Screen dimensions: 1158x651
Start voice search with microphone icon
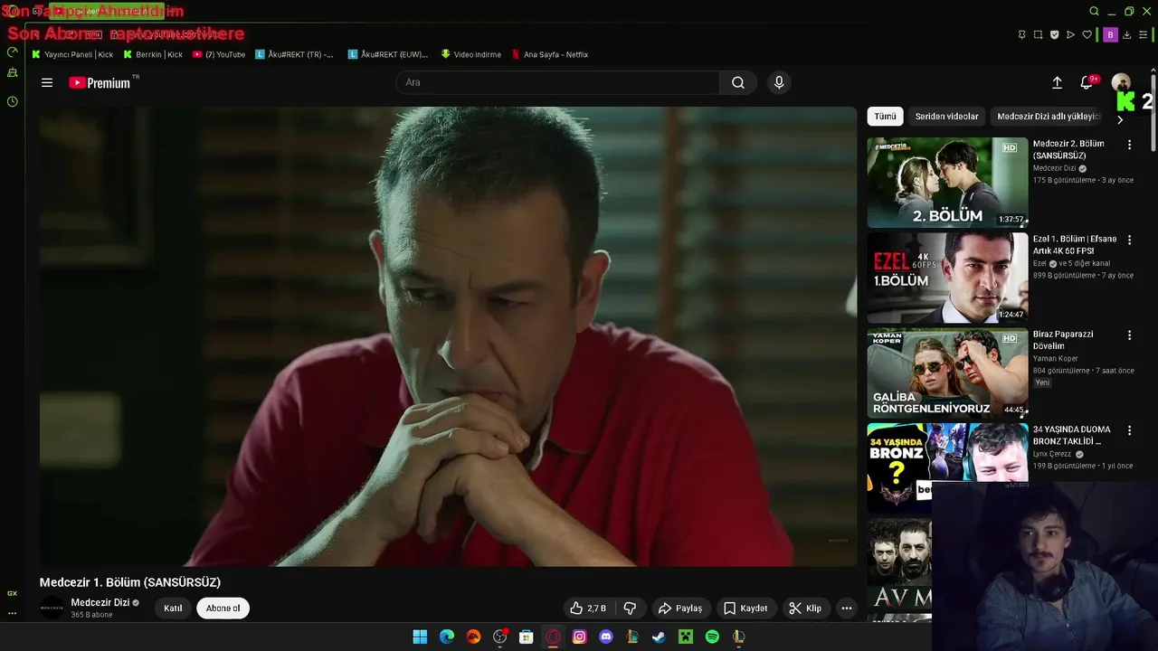pyautogui.click(x=779, y=82)
